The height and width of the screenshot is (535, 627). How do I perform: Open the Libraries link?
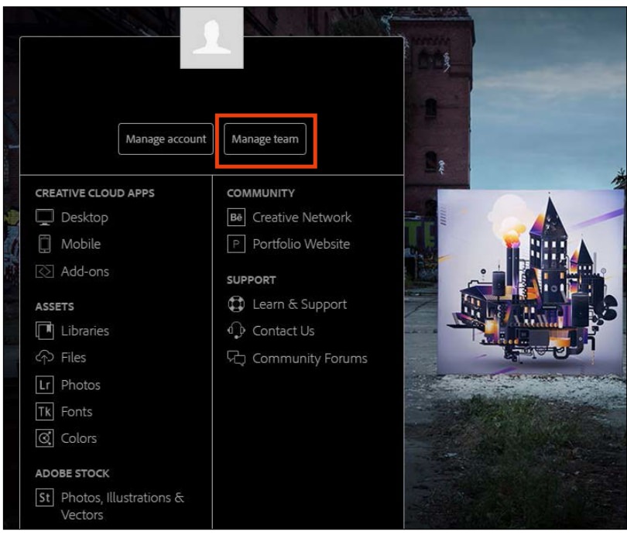(x=85, y=331)
